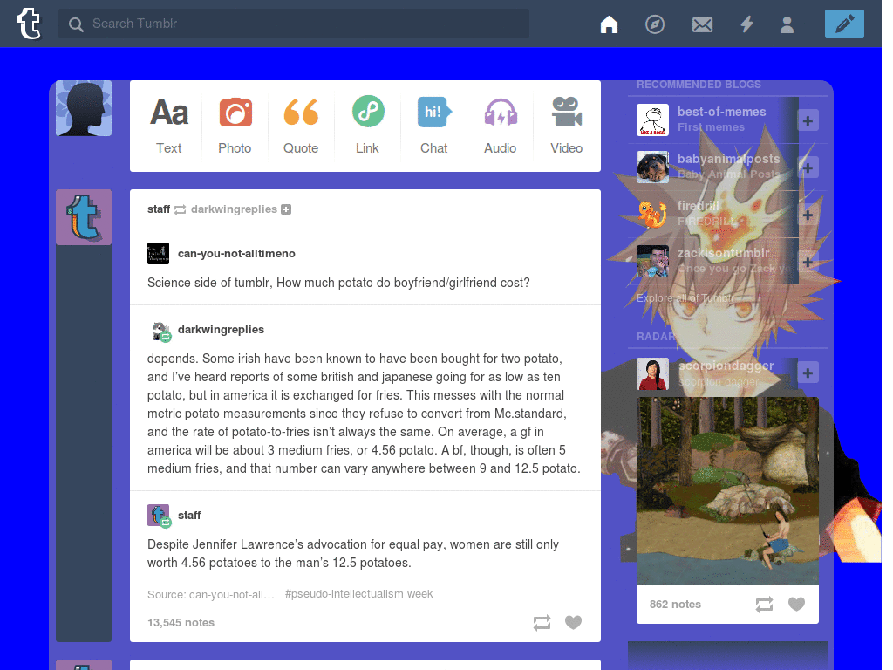Image resolution: width=893 pixels, height=670 pixels.
Task: Create a new Audio post
Action: coord(500,126)
